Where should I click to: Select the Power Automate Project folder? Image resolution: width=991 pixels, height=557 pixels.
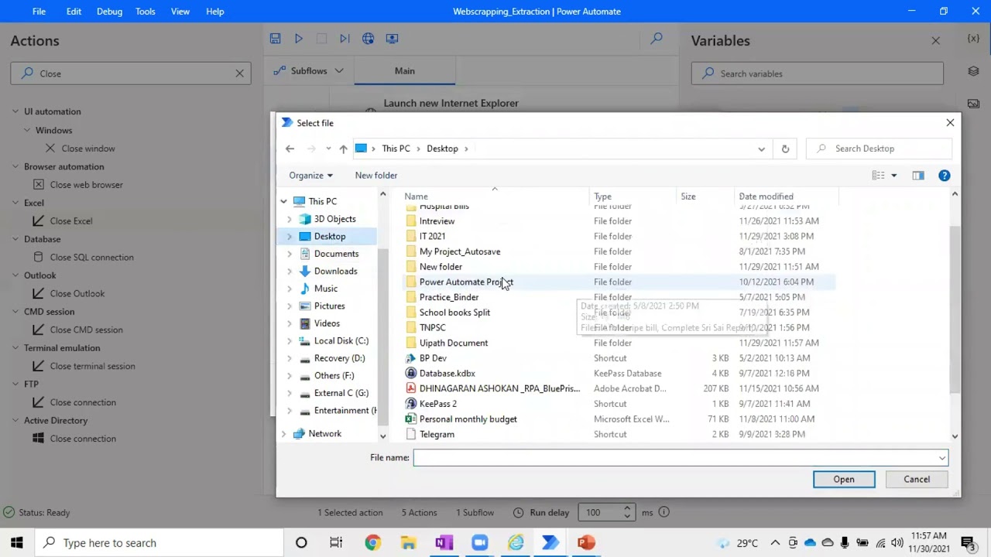[466, 282]
